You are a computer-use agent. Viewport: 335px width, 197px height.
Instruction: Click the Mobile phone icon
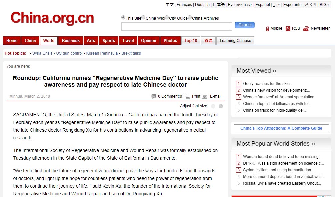(267, 29)
